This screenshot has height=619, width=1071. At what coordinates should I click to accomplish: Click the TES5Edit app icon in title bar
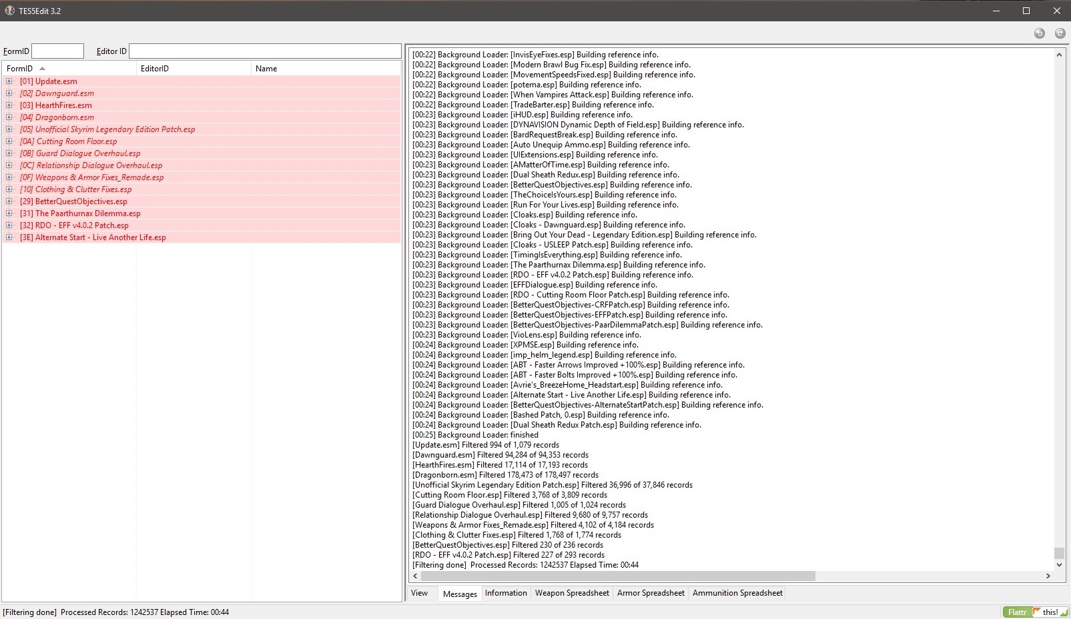tap(9, 11)
